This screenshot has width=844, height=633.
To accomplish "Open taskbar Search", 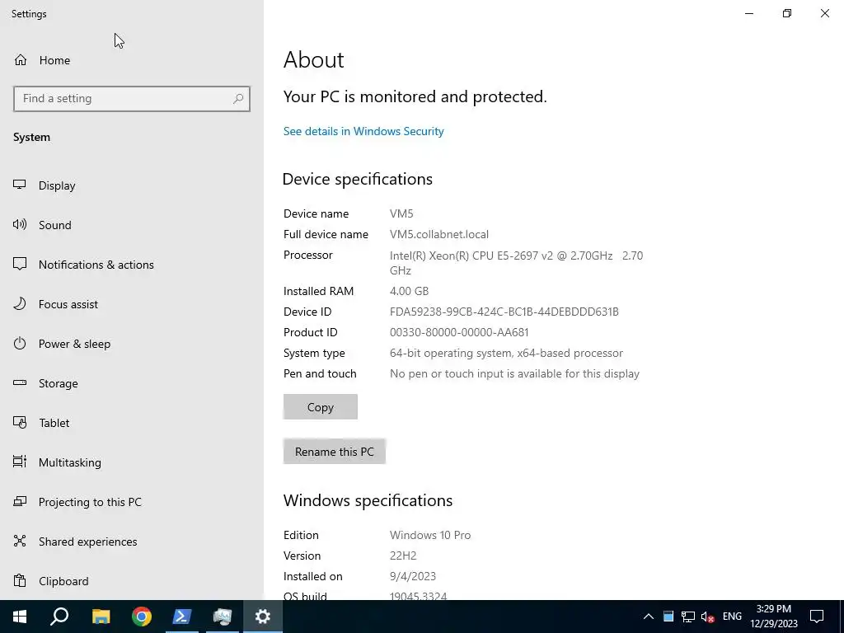I will [x=59, y=617].
